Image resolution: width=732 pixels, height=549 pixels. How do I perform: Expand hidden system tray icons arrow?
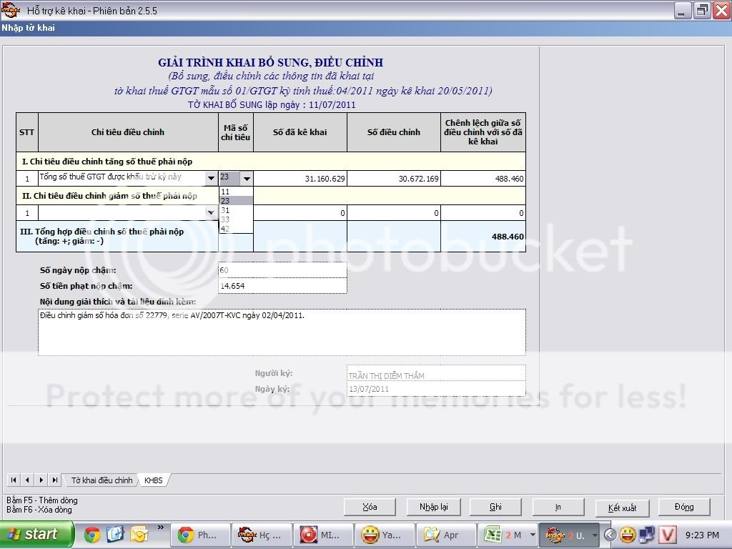609,535
